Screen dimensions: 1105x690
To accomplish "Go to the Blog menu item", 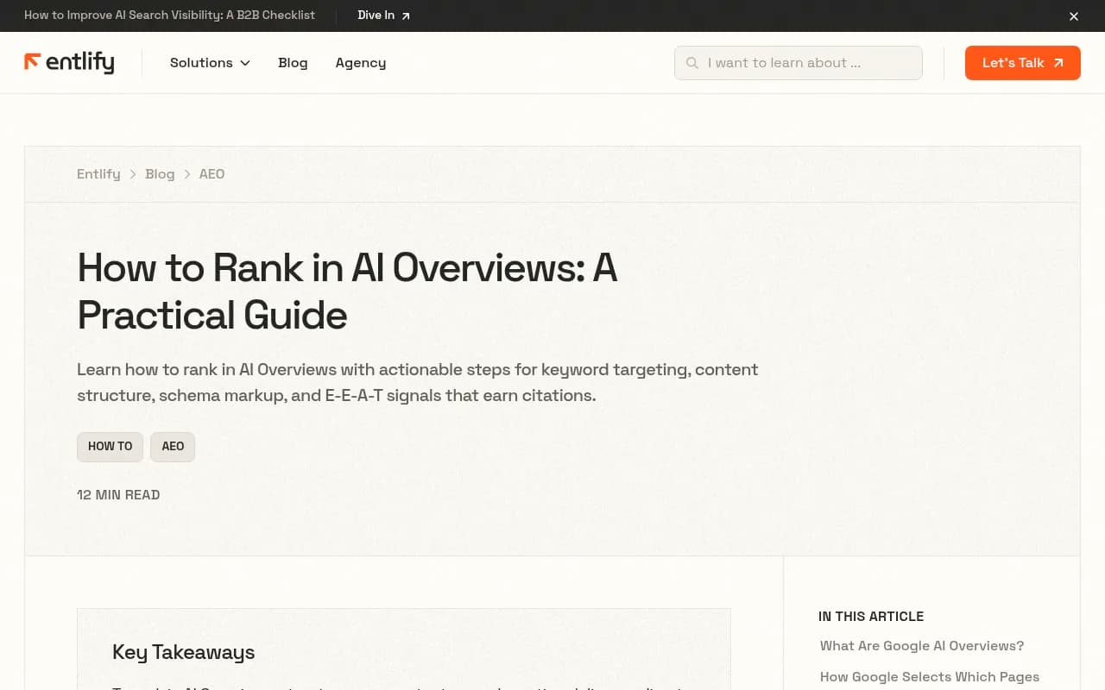I will [293, 63].
